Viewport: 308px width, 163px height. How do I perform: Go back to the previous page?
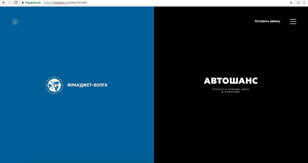click(x=4, y=3)
